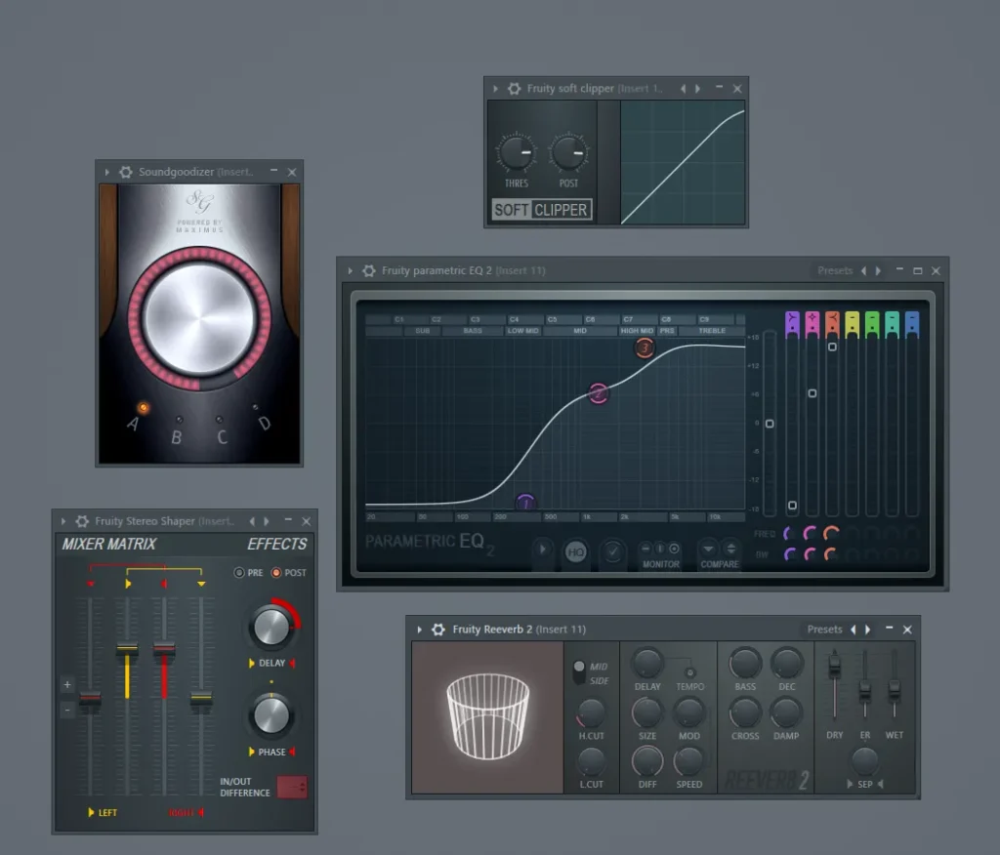Click the plus icon in Stereo Shaper

click(x=67, y=685)
